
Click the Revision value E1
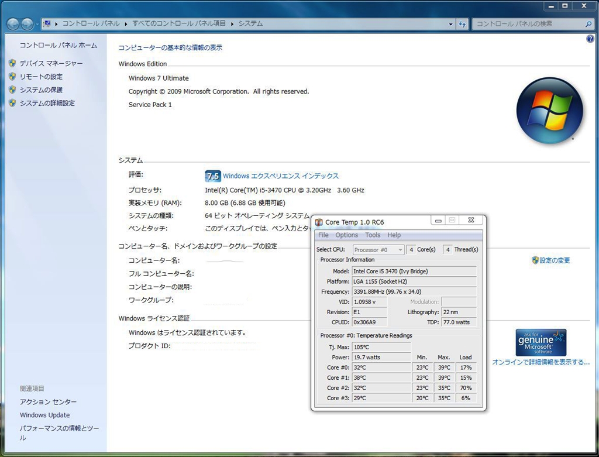click(370, 312)
